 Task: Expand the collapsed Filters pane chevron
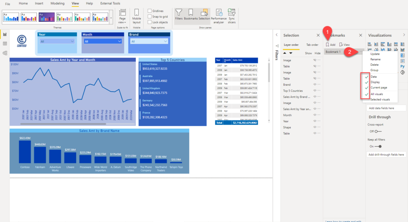coord(277,35)
